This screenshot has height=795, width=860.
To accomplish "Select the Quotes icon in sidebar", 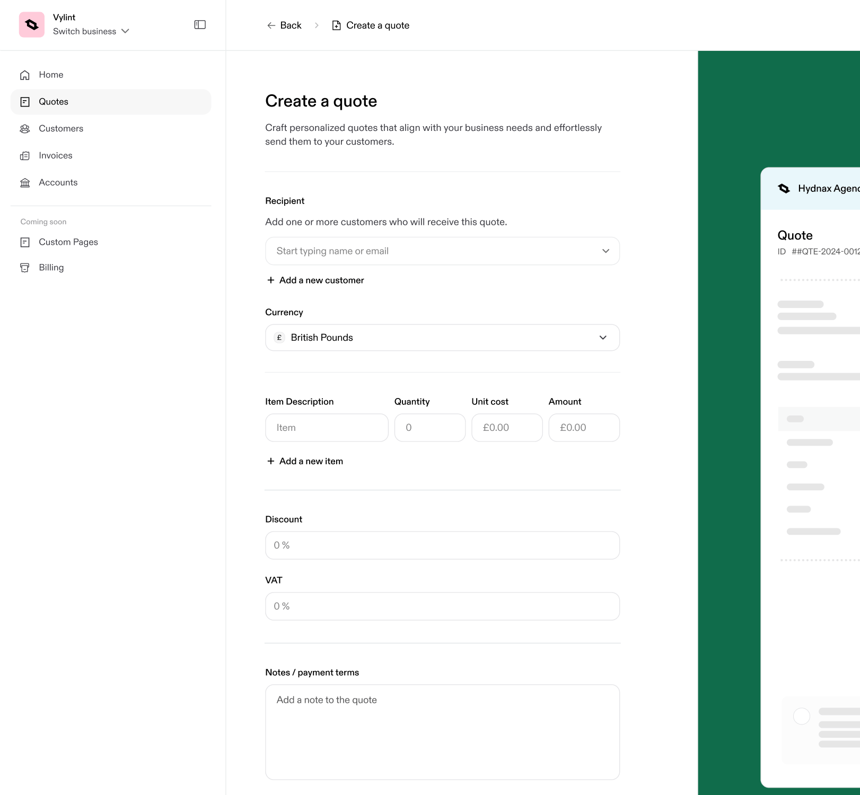I will tap(25, 101).
